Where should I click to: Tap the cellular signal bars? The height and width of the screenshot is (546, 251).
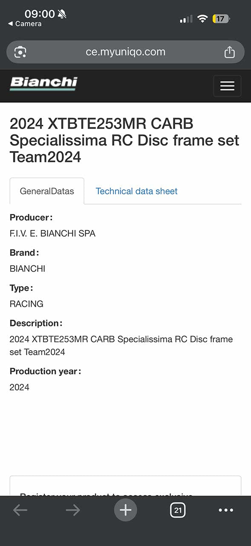186,18
